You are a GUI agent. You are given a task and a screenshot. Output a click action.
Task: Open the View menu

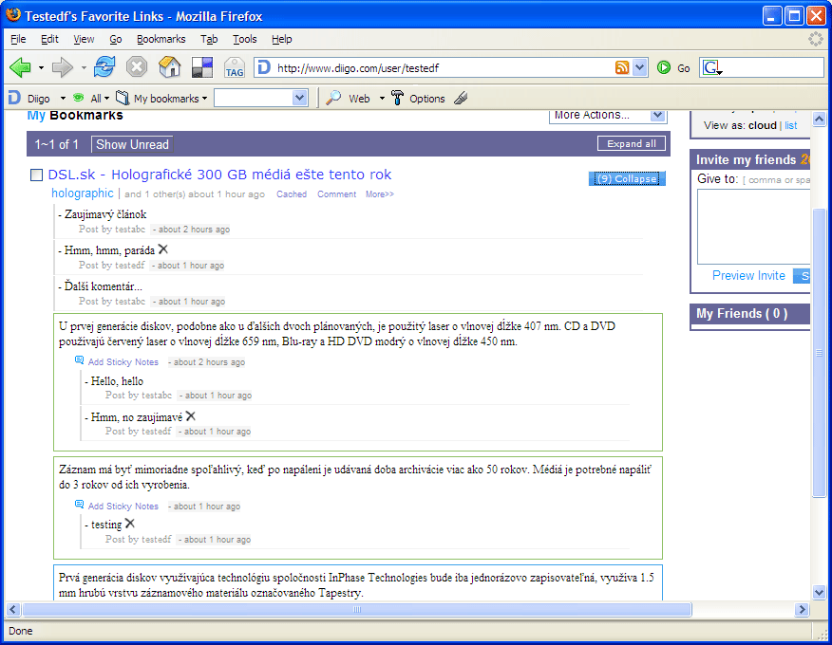(x=84, y=39)
